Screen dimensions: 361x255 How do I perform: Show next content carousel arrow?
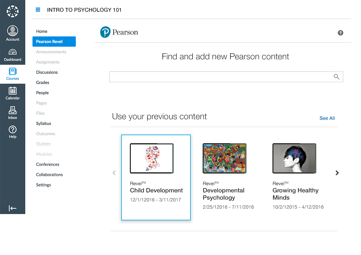(x=337, y=173)
